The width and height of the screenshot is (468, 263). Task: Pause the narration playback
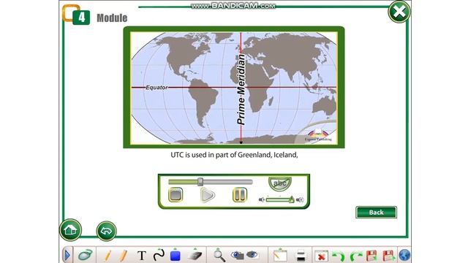[240, 195]
